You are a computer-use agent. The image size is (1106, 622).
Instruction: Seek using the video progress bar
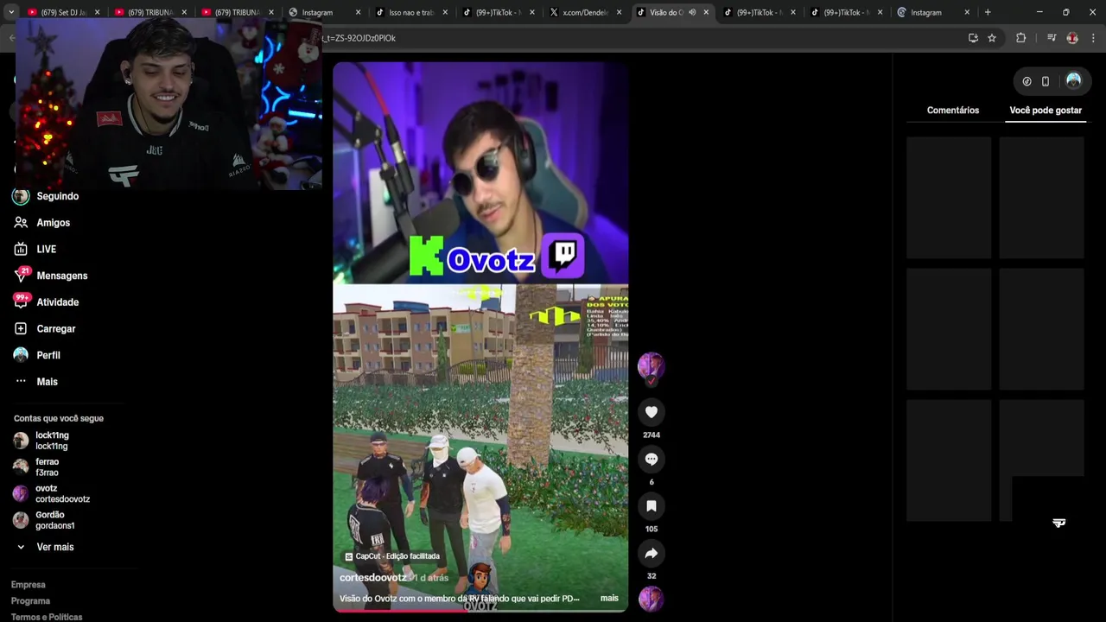coord(480,610)
